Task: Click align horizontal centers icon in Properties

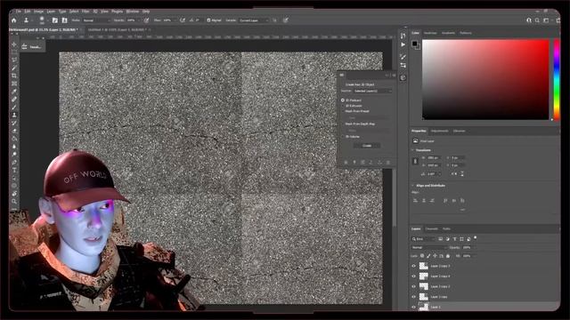Action: [424, 200]
